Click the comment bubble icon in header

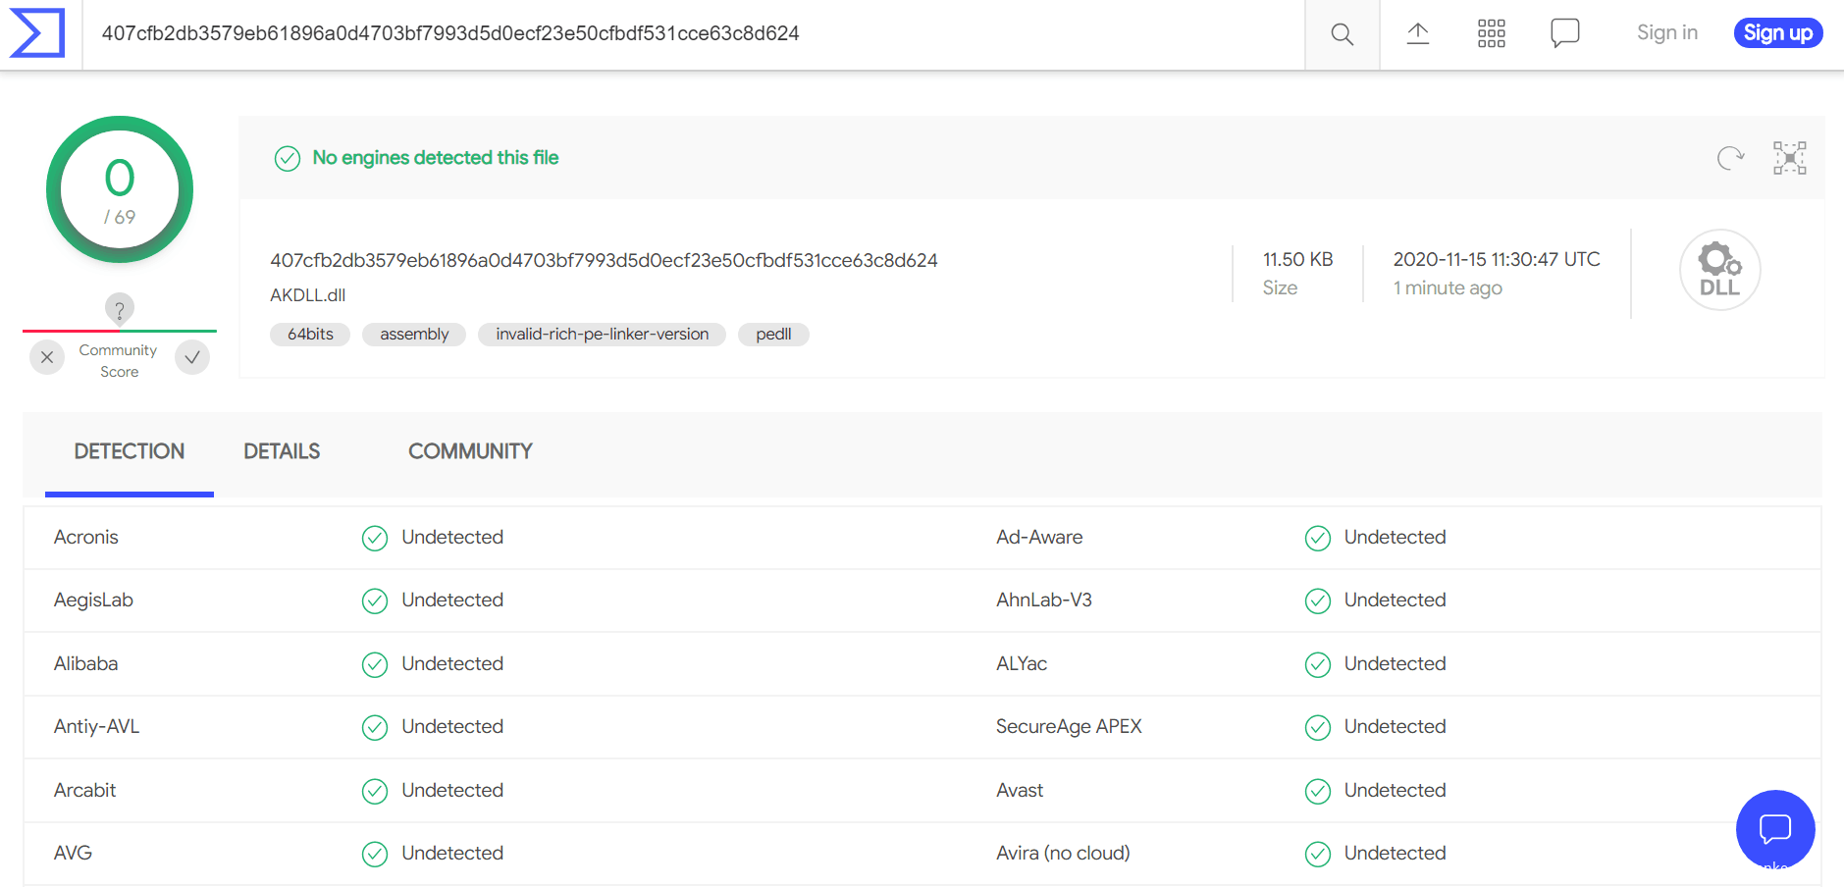(1564, 33)
